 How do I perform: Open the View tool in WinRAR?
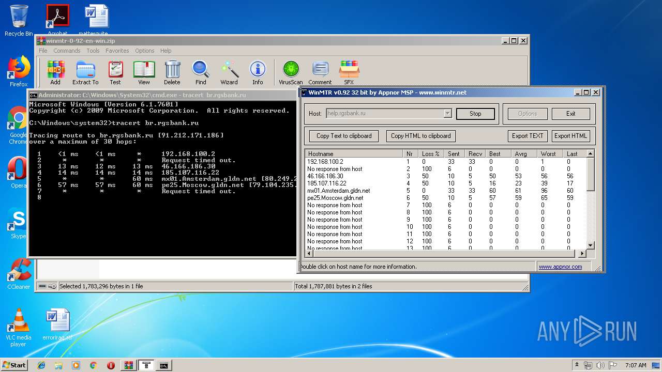point(144,73)
